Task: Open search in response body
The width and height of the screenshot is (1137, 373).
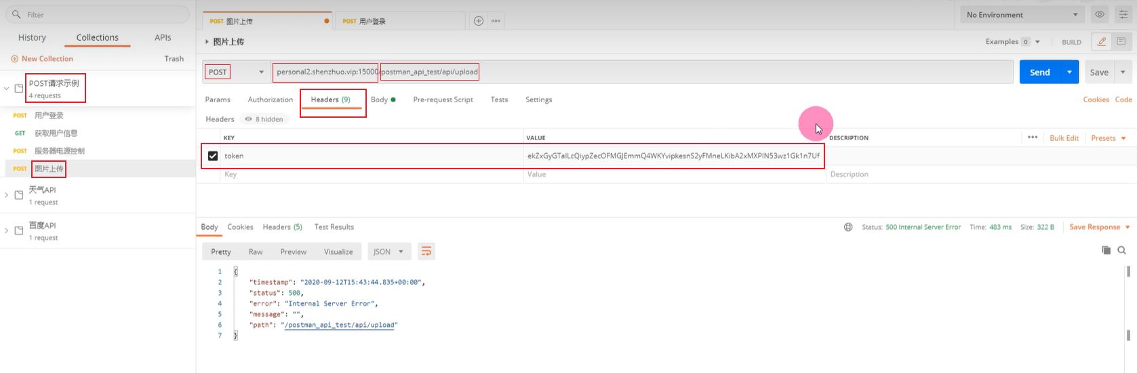Action: click(x=1122, y=250)
